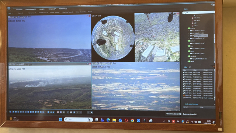Switch to the Yedek Arama 1 tab

click(x=55, y=12)
